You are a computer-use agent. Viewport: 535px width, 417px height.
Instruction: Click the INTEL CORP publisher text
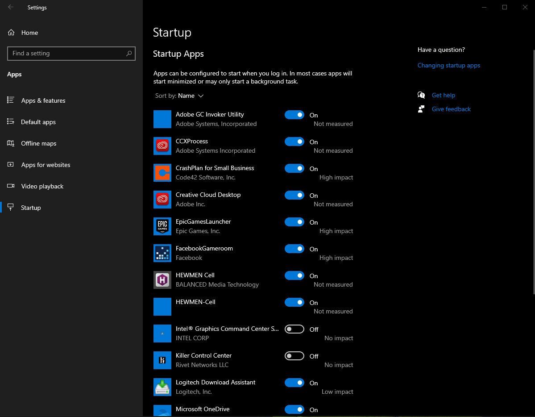coord(192,338)
